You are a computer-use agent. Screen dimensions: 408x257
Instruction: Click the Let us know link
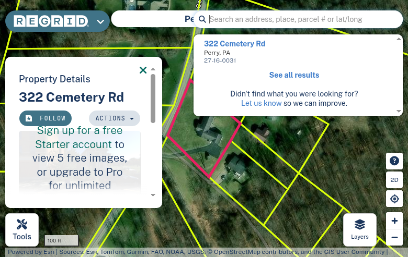click(x=261, y=103)
